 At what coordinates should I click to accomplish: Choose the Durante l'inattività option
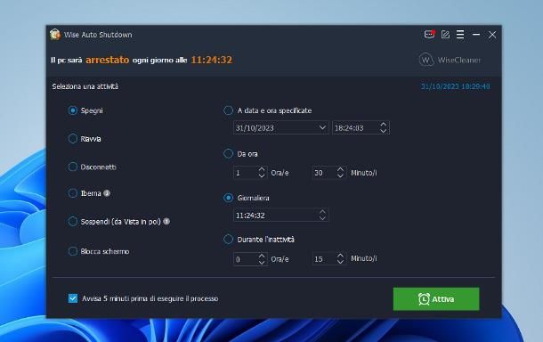coord(228,239)
